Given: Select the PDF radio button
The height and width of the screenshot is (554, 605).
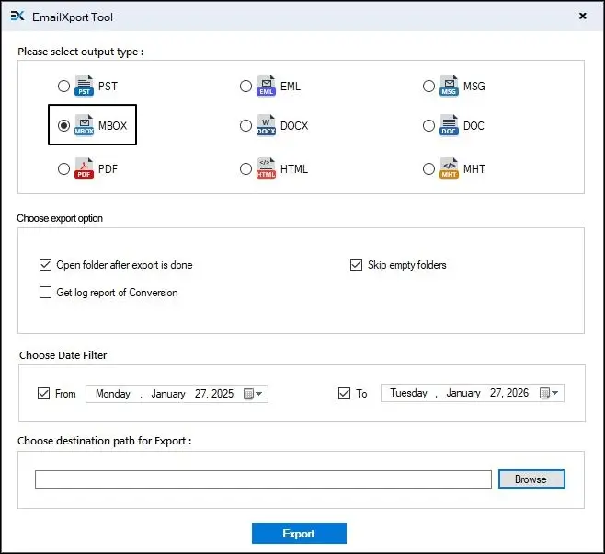Looking at the screenshot, I should (x=63, y=168).
